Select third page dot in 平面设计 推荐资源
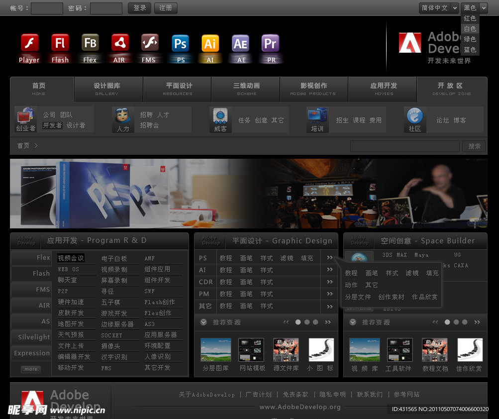Image resolution: width=499 pixels, height=419 pixels. 315,322
